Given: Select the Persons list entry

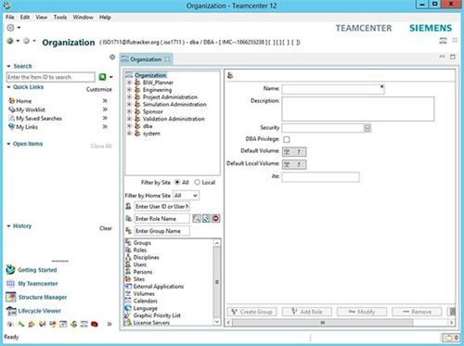Looking at the screenshot, I should [x=143, y=272].
